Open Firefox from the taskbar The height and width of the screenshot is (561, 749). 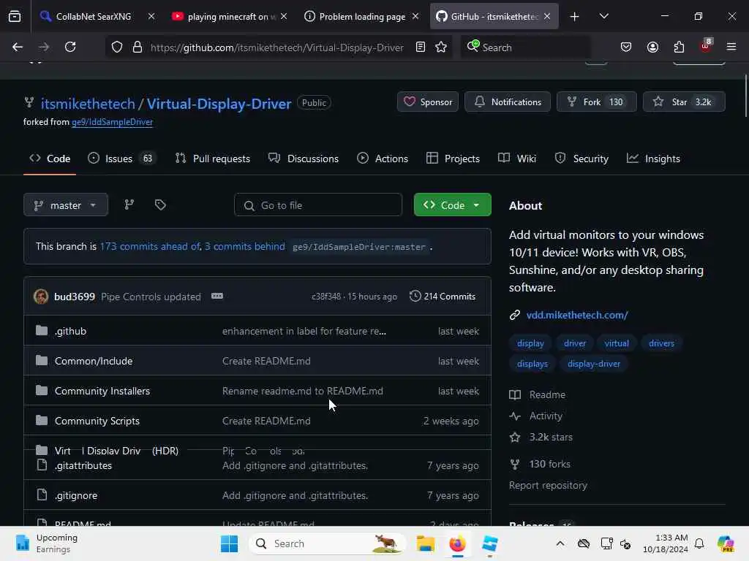457,543
